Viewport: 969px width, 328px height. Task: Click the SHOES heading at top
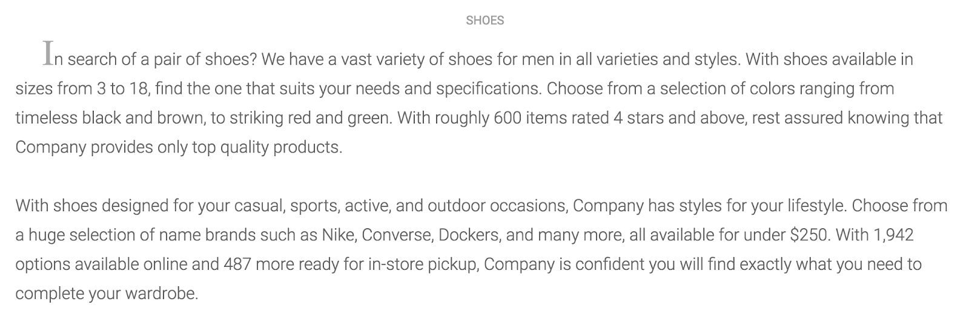point(484,21)
